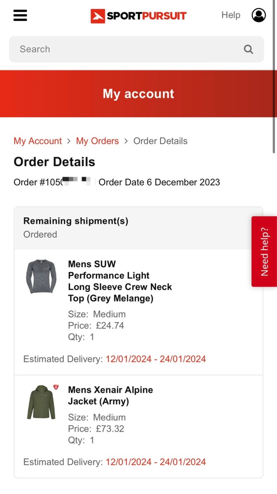Open Mens SUW Performance Light top title
Screen dimensions: 277x494
120,281
